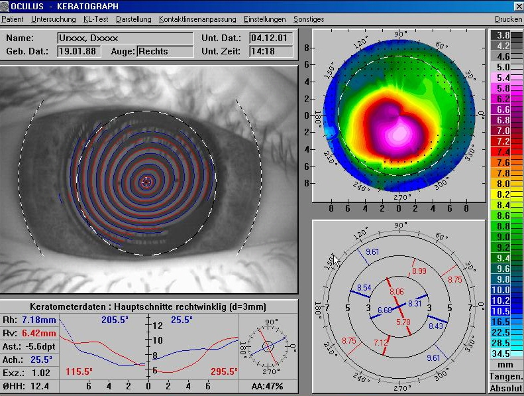Click the Exz. eccentricity value 1.02

[x=41, y=373]
